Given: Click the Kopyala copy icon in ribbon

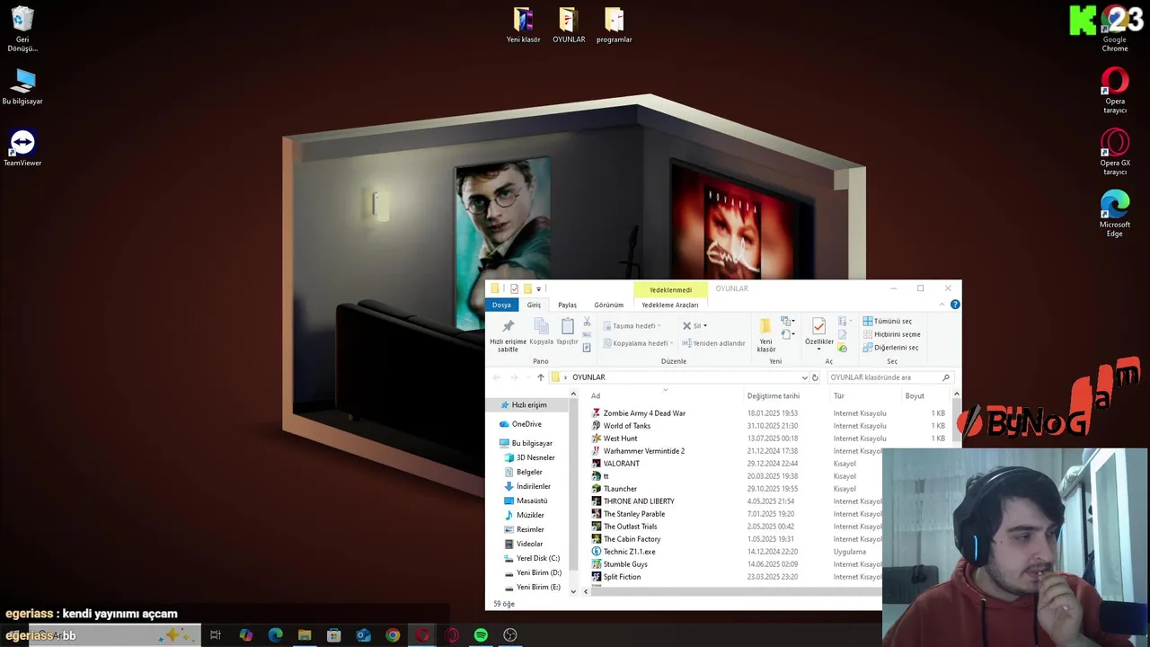Looking at the screenshot, I should [542, 326].
